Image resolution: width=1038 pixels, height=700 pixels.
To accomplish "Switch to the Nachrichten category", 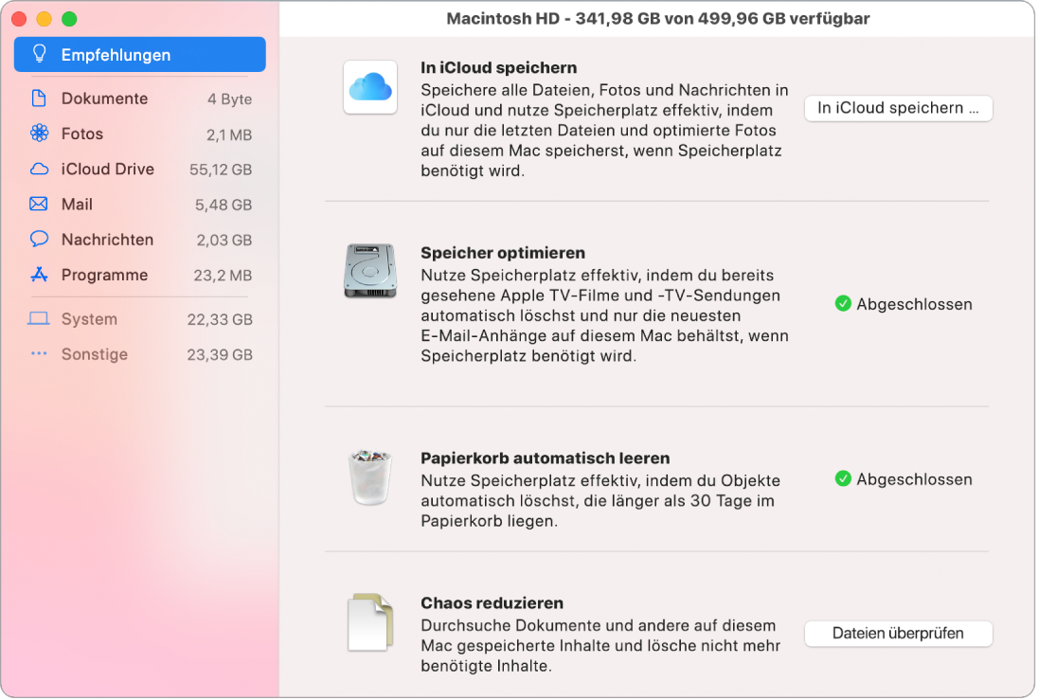I will point(107,240).
